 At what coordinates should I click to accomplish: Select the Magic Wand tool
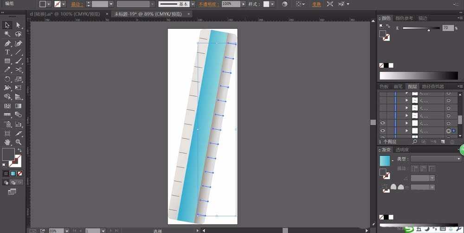(x=7, y=34)
